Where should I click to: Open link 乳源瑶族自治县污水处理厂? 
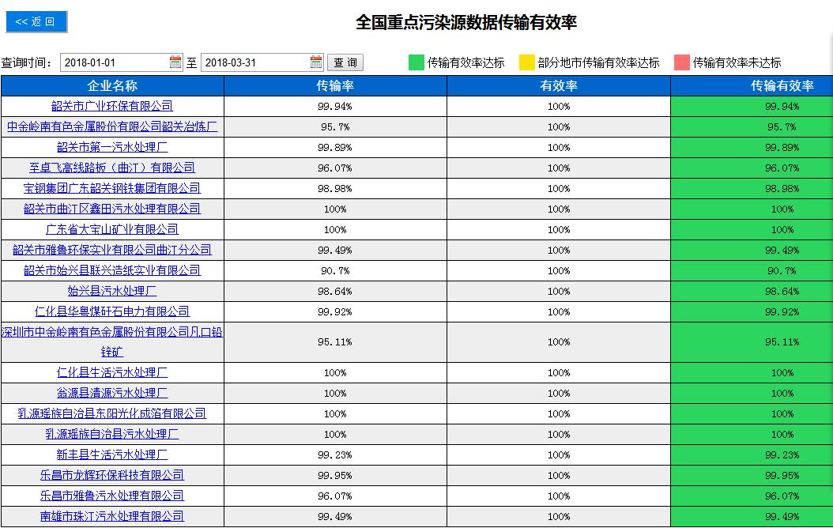pos(112,435)
